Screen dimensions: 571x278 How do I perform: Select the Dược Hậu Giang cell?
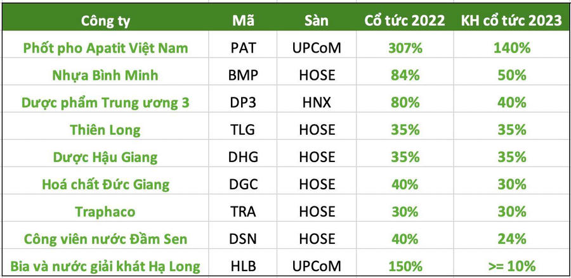pos(105,157)
